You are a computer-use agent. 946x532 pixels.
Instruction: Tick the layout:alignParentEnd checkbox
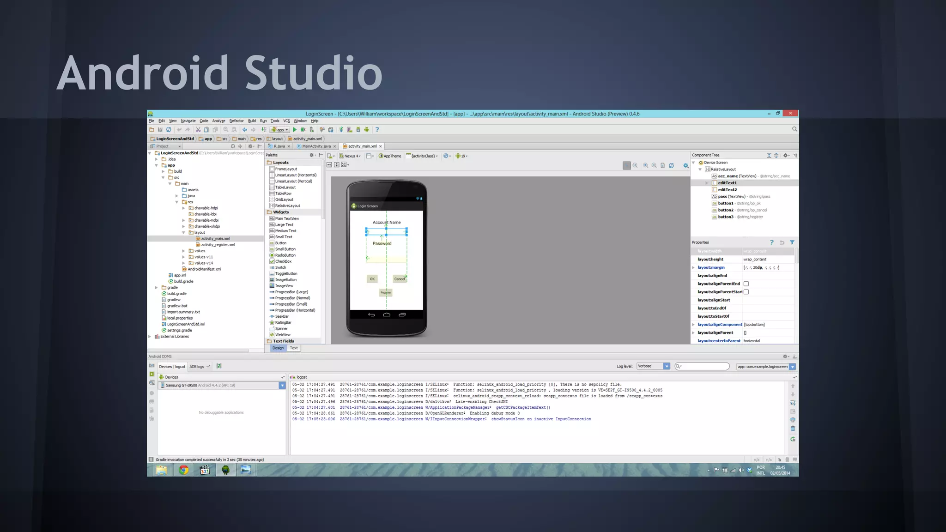746,284
